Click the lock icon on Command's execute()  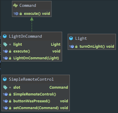point(21,14)
